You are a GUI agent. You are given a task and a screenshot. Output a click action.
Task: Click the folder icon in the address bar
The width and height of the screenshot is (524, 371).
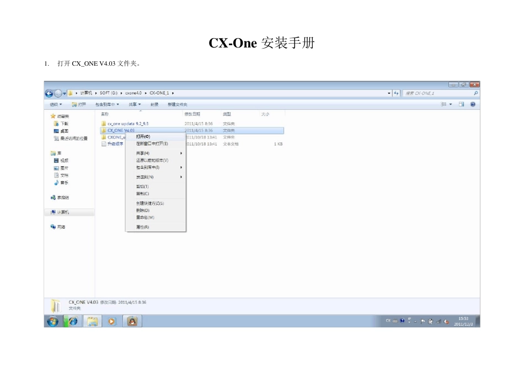(x=71, y=93)
